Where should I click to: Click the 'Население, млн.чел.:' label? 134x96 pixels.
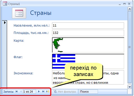click(32, 25)
